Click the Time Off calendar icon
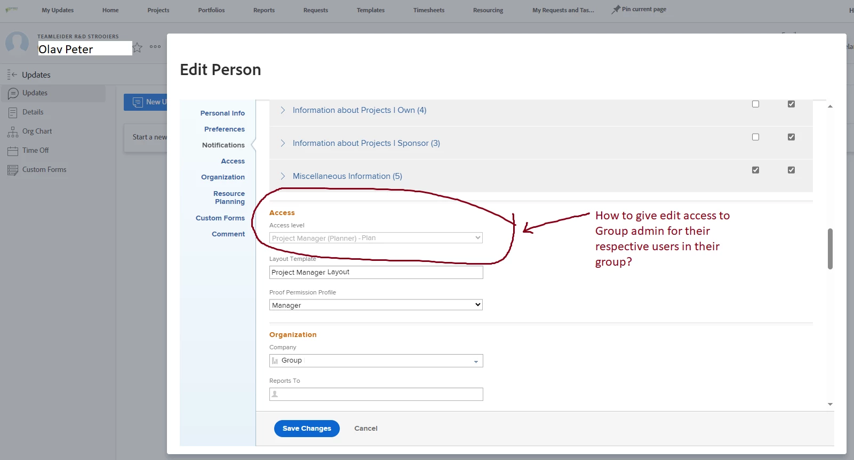 coord(13,151)
